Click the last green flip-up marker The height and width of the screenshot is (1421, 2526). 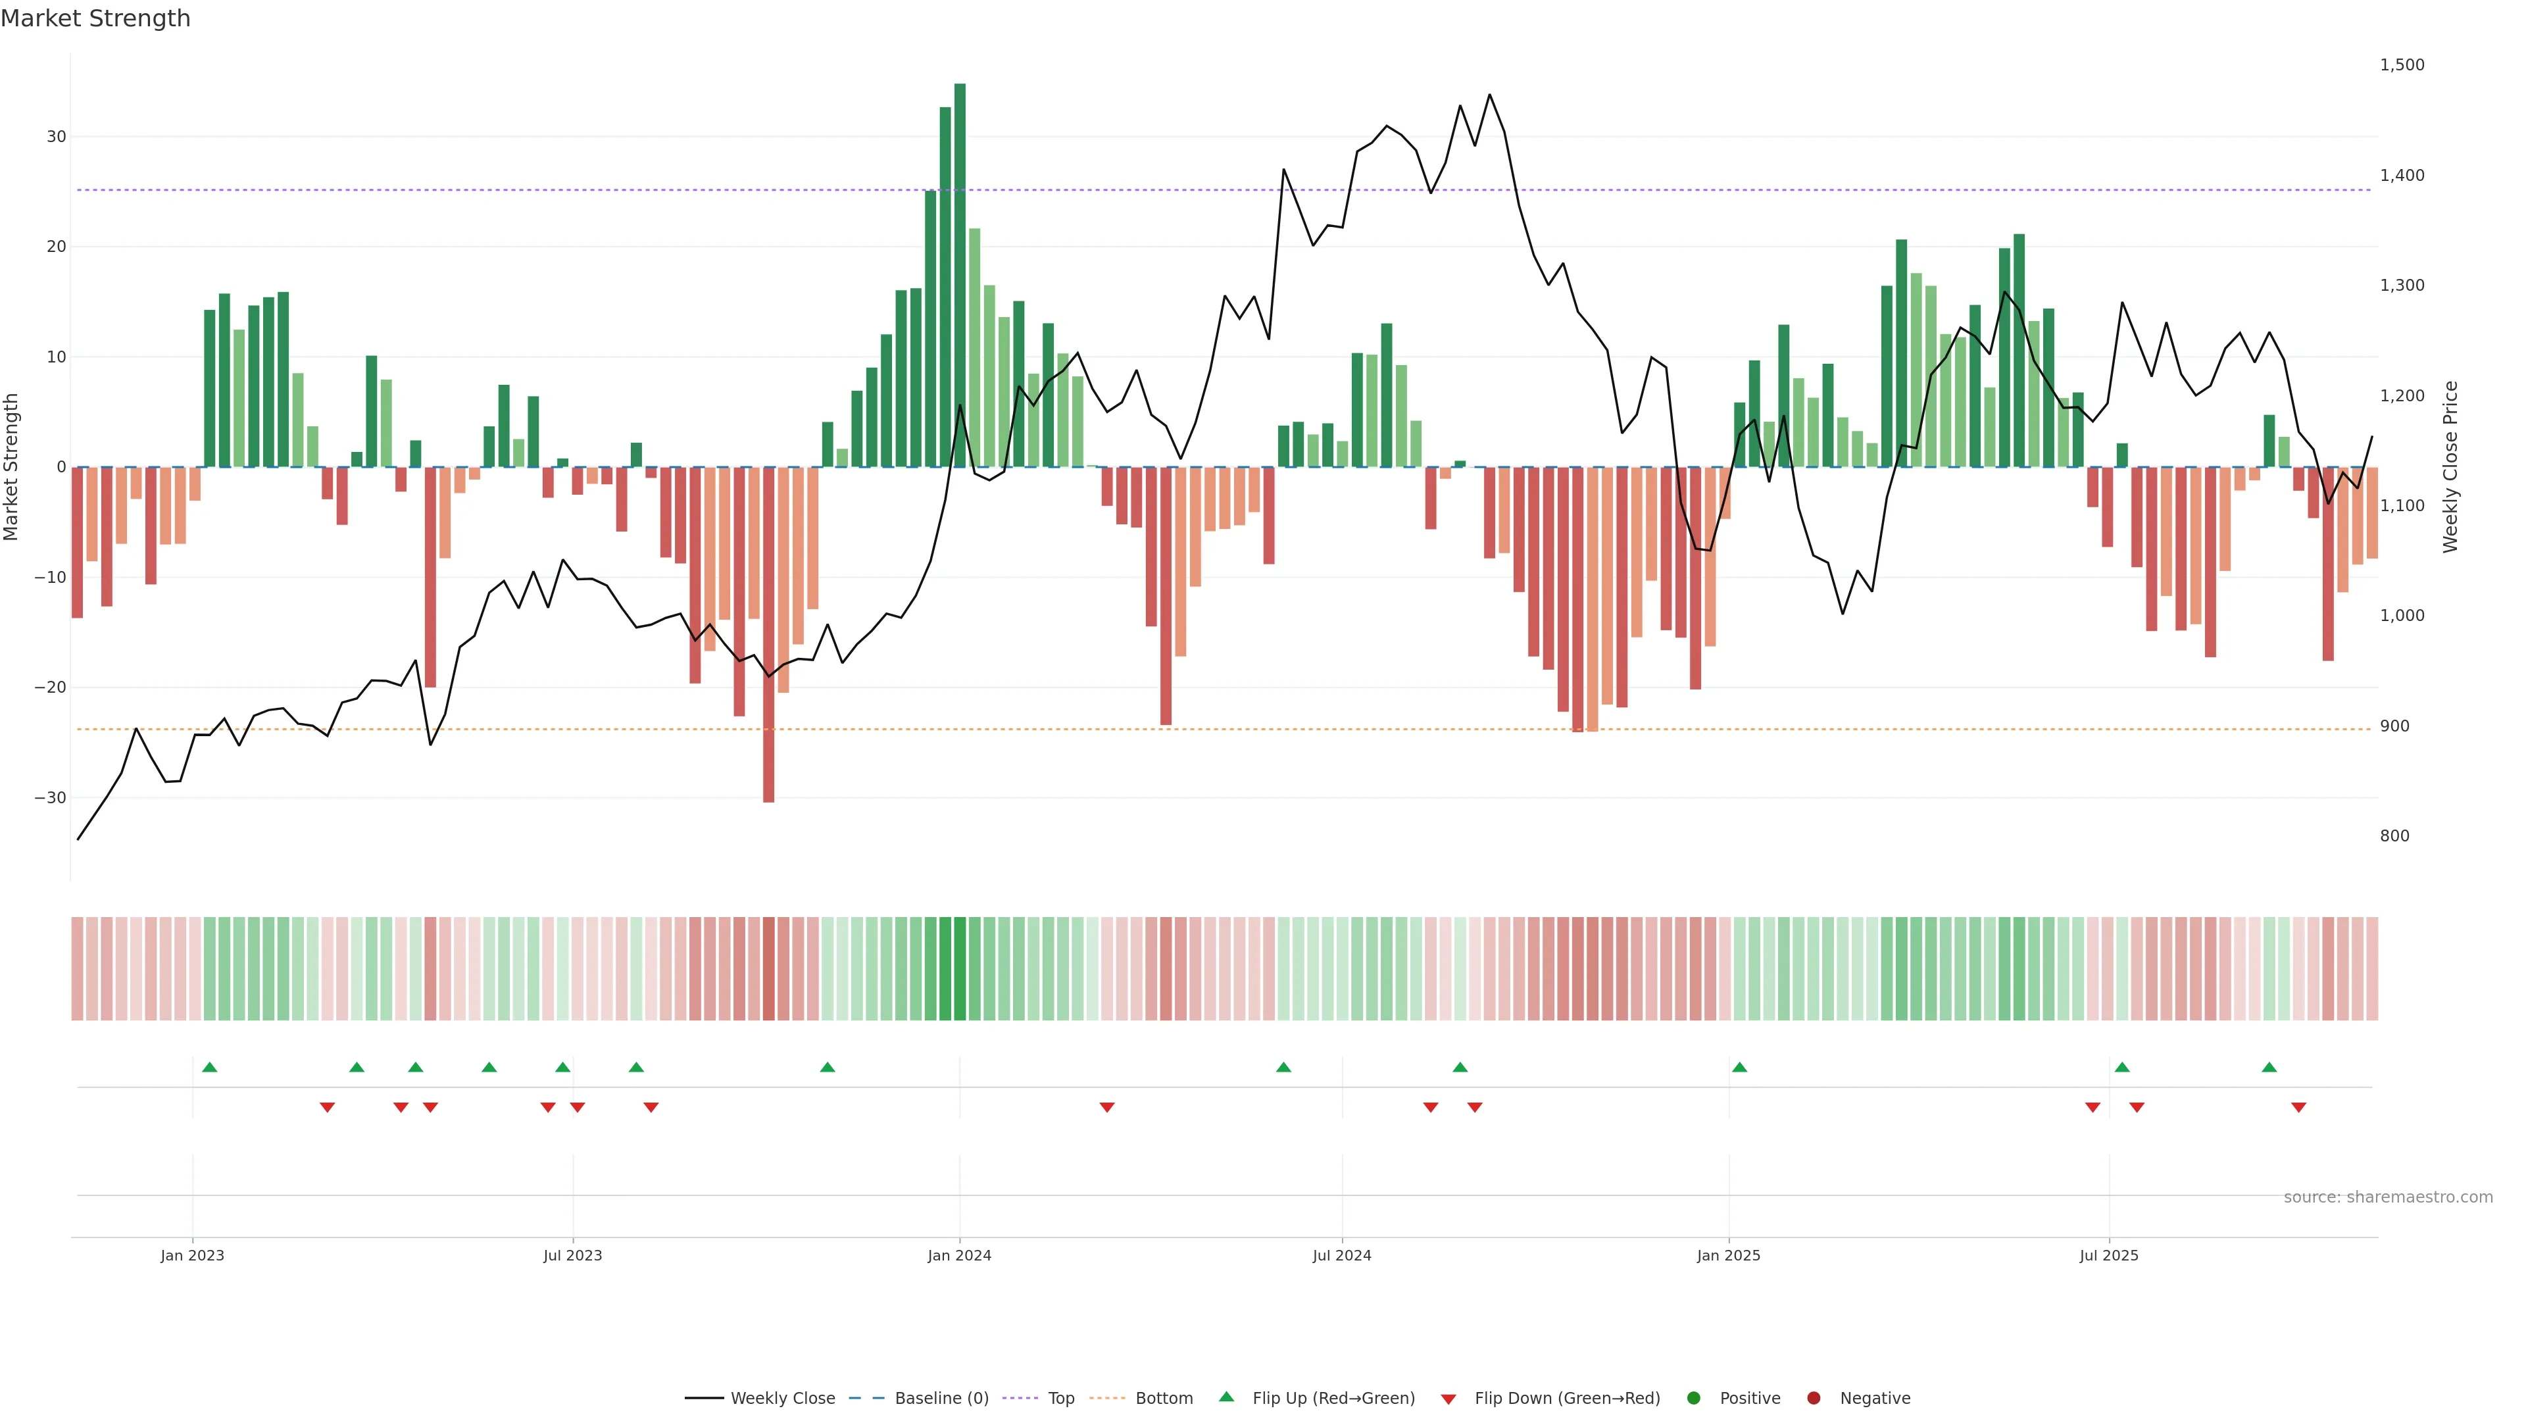click(2269, 1067)
